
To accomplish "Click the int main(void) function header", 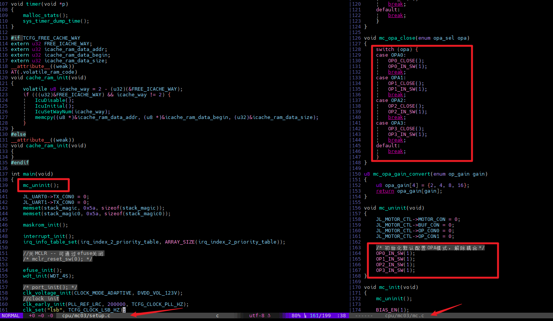I will tap(32, 174).
